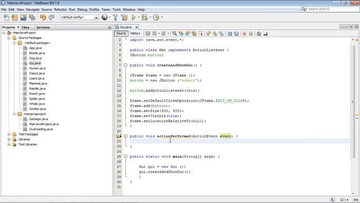Build the project with hammer icon
Screen dimensions: 360x203
coord(115,17)
